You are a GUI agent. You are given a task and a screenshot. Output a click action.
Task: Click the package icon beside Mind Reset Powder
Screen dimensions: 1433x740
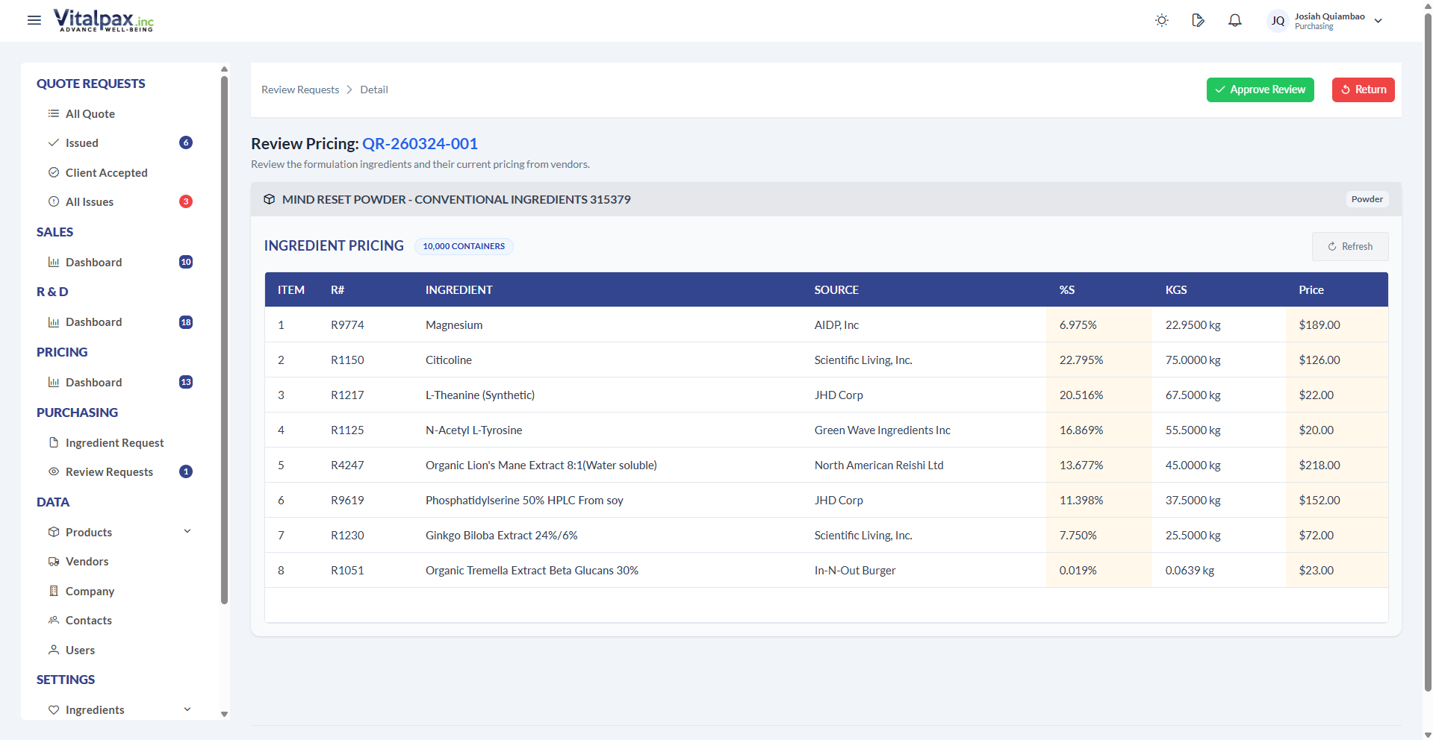(x=270, y=199)
